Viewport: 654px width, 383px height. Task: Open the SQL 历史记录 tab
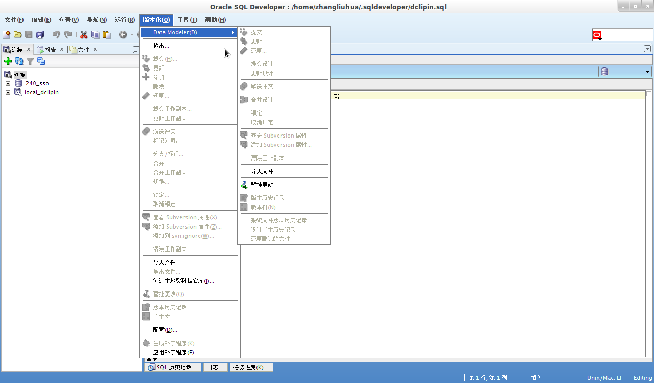[173, 367]
